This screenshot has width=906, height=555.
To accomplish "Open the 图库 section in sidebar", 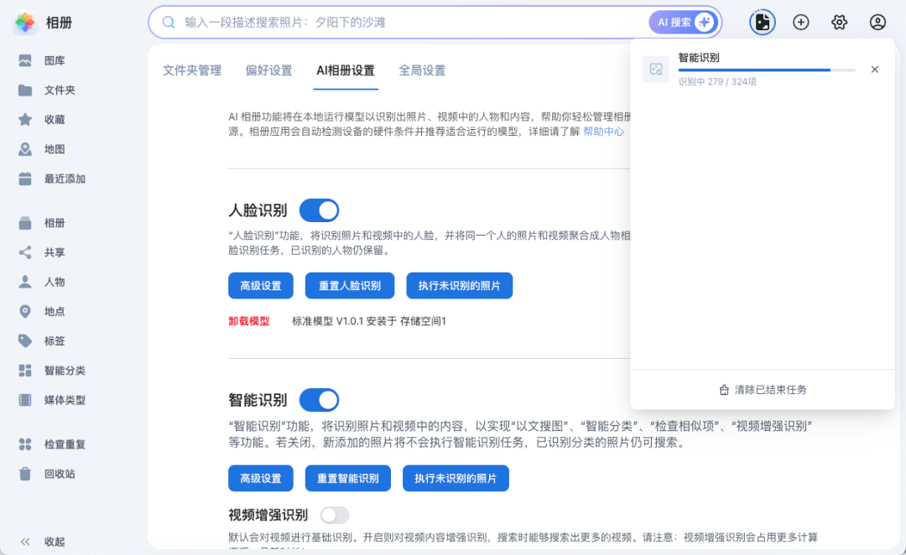I will tap(52, 60).
